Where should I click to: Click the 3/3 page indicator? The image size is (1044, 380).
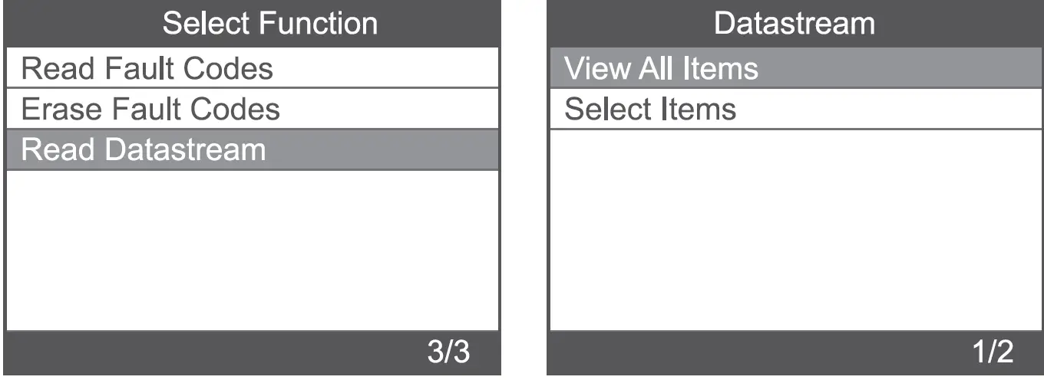pos(448,352)
